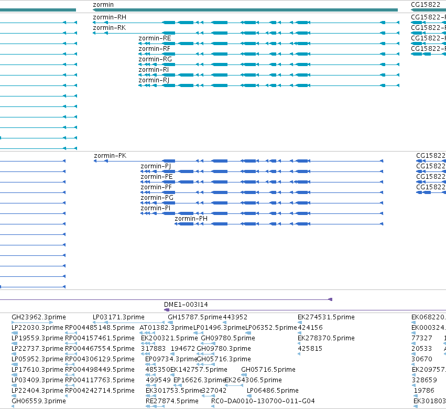The image size is (446, 409).
Task: Choose EST label EP16626.3prime
Action: click(199, 380)
